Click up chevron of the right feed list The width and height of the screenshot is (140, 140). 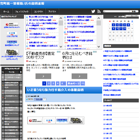(x=99, y=18)
